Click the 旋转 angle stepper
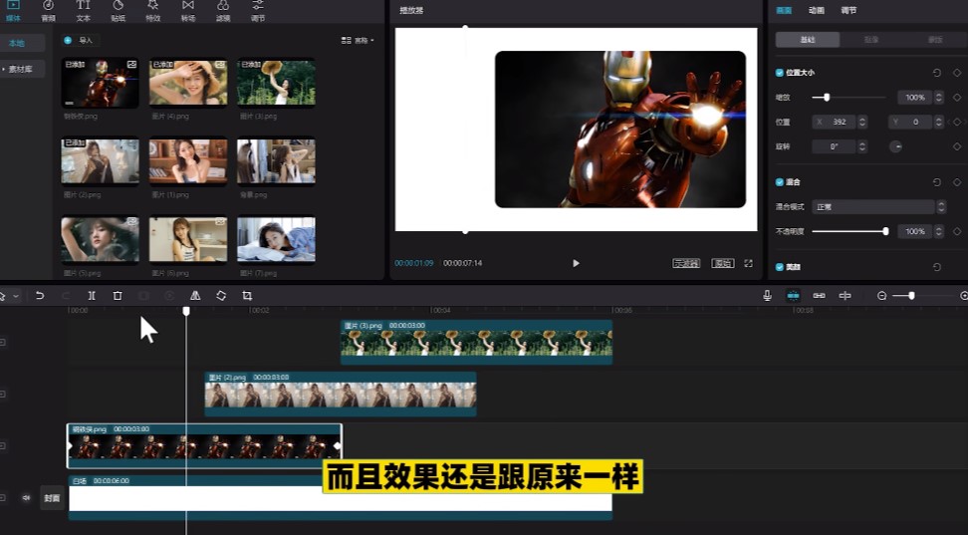The height and width of the screenshot is (535, 968). pos(862,147)
